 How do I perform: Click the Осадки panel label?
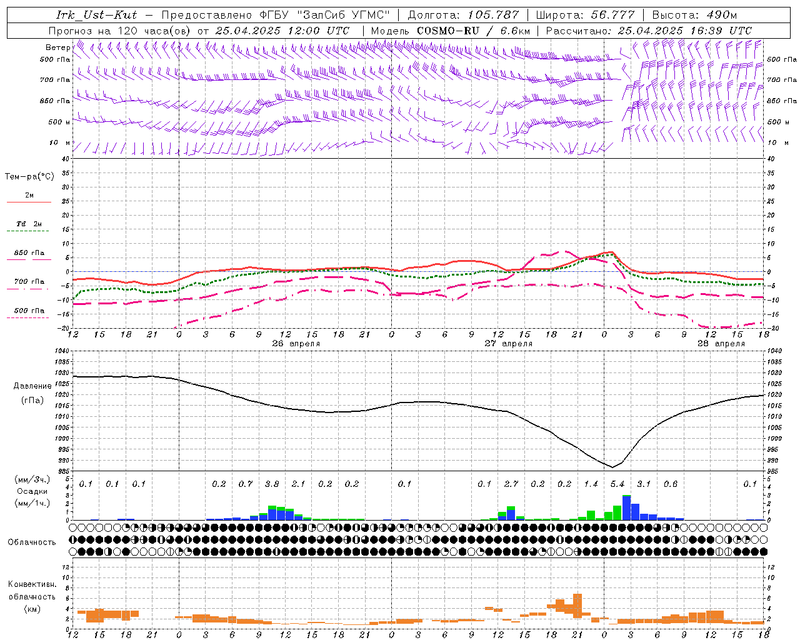click(x=32, y=491)
